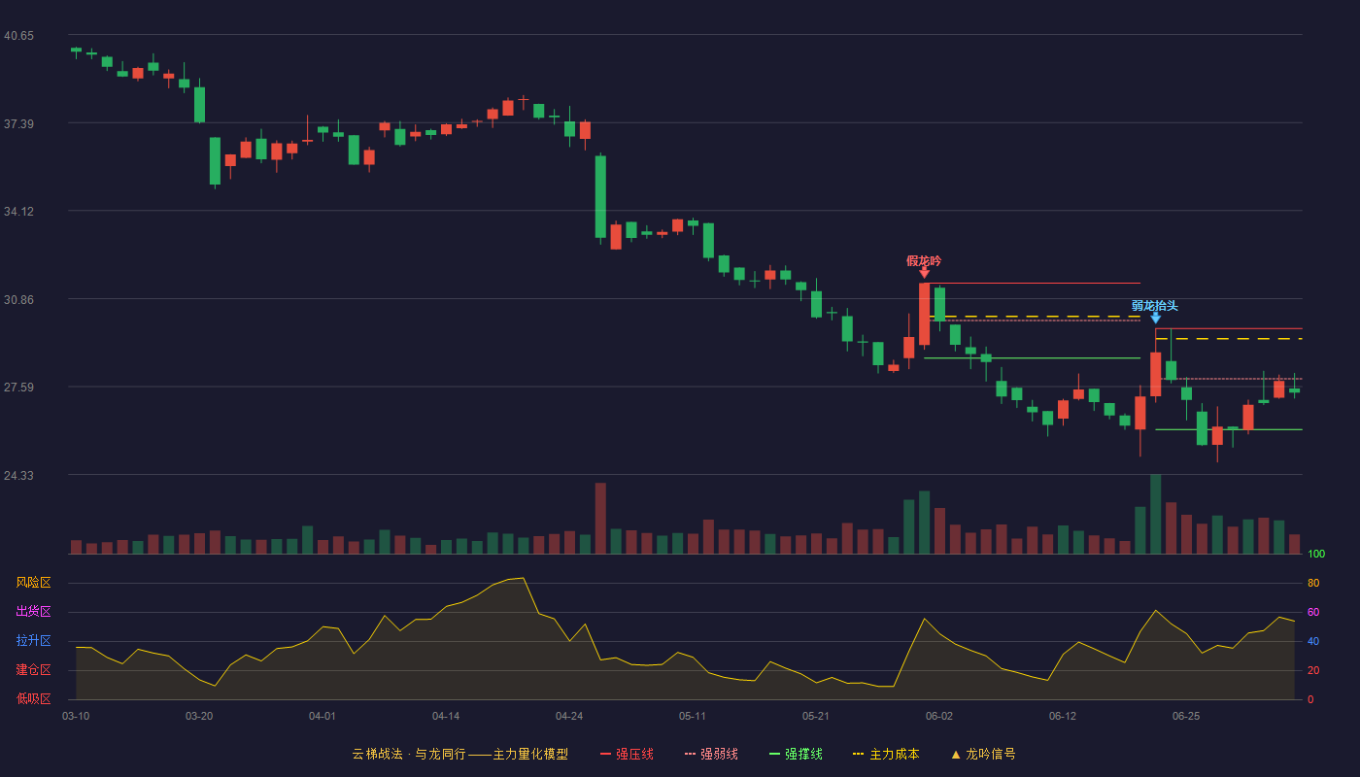The height and width of the screenshot is (777, 1360).
Task: Select the 出货区 zone label
Action: tap(33, 612)
